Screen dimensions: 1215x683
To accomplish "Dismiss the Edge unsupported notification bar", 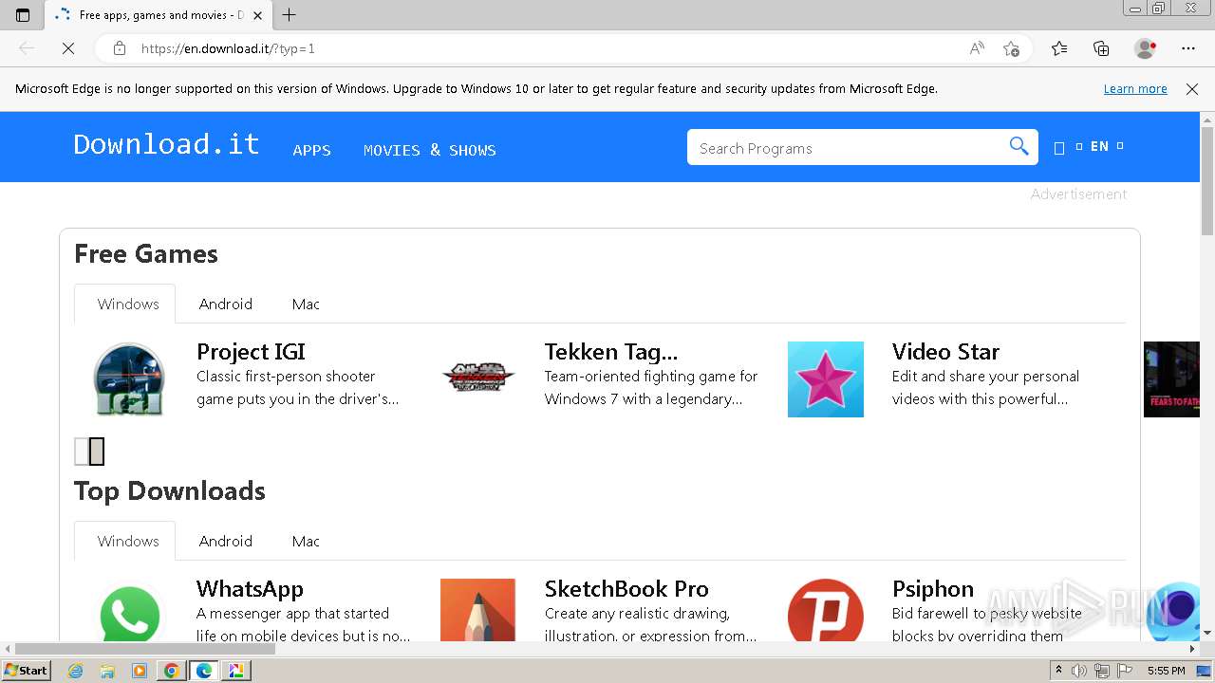I will [1192, 89].
